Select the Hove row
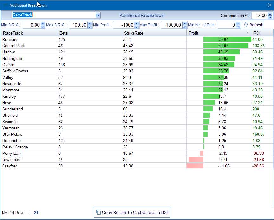 point(137,103)
